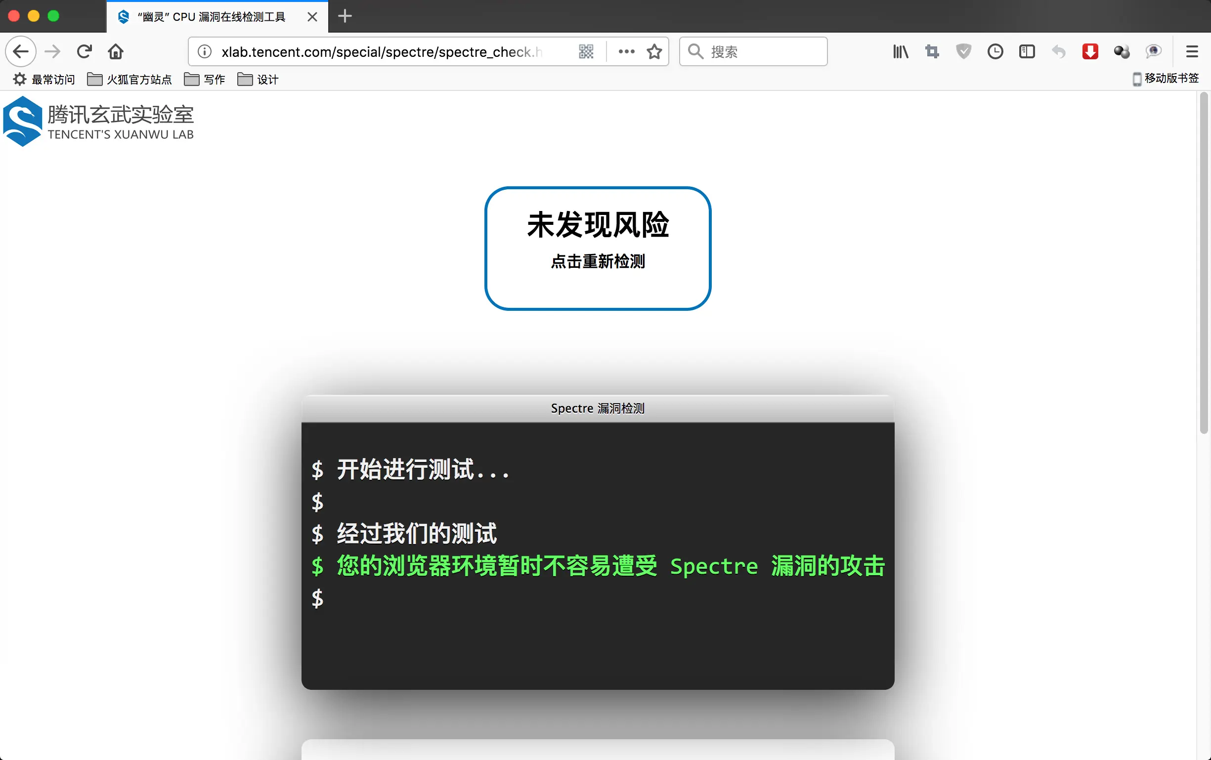Open the history clock icon
The image size is (1211, 760).
pyautogui.click(x=995, y=51)
